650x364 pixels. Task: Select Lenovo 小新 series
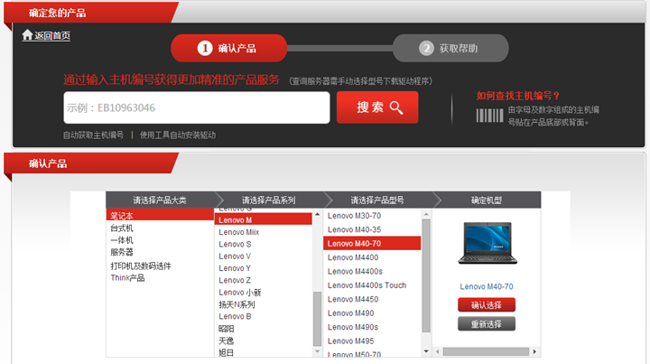tap(240, 293)
